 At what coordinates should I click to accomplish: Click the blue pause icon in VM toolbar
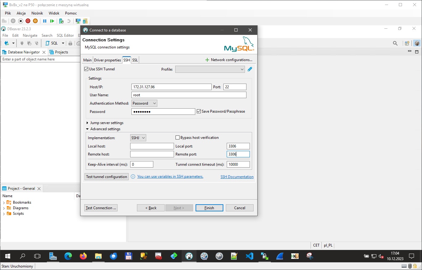pos(45,21)
